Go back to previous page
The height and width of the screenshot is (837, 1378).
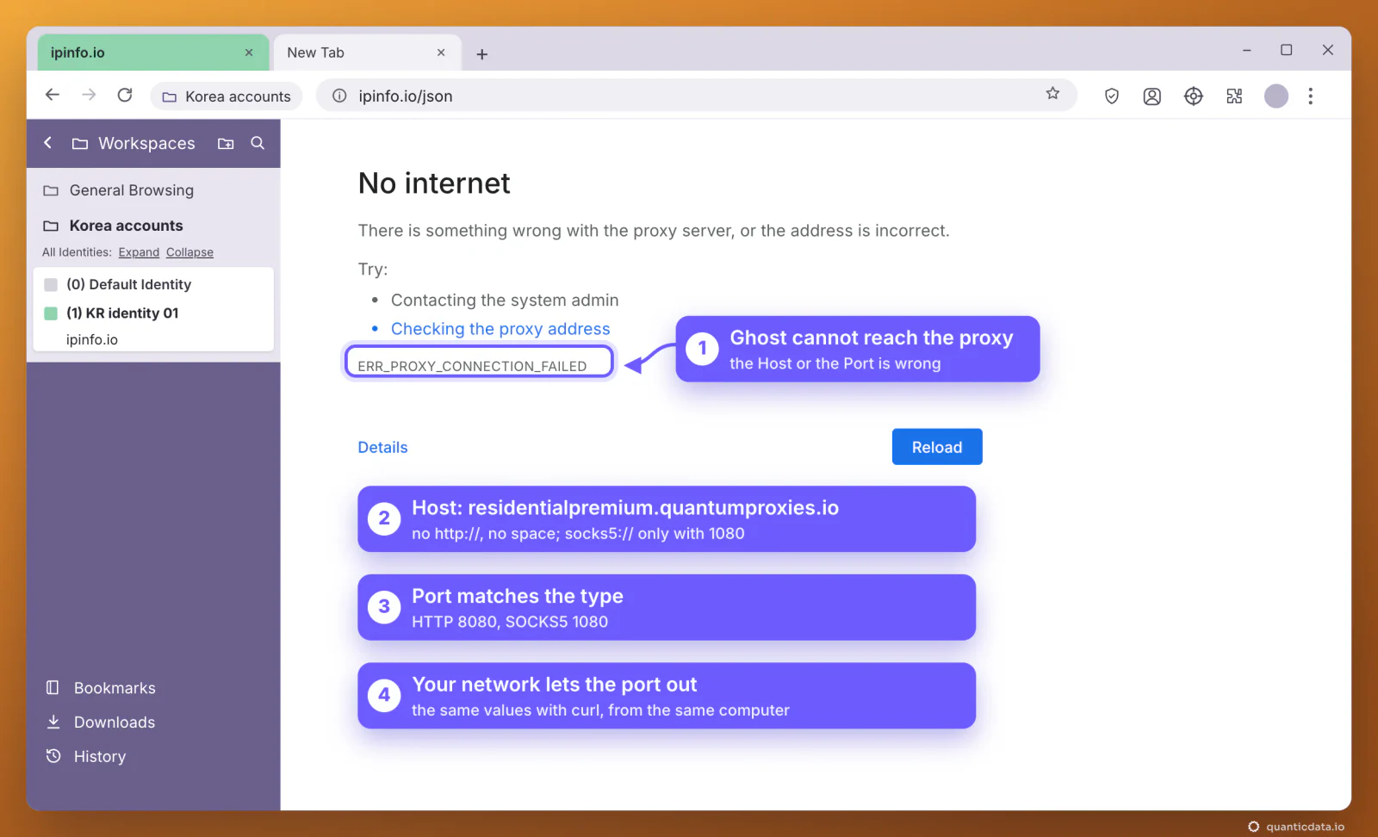click(x=53, y=96)
